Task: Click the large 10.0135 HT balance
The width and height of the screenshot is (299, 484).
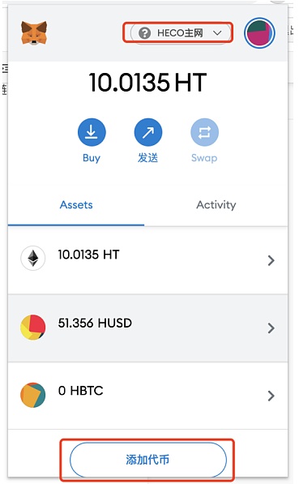Action: click(x=147, y=83)
